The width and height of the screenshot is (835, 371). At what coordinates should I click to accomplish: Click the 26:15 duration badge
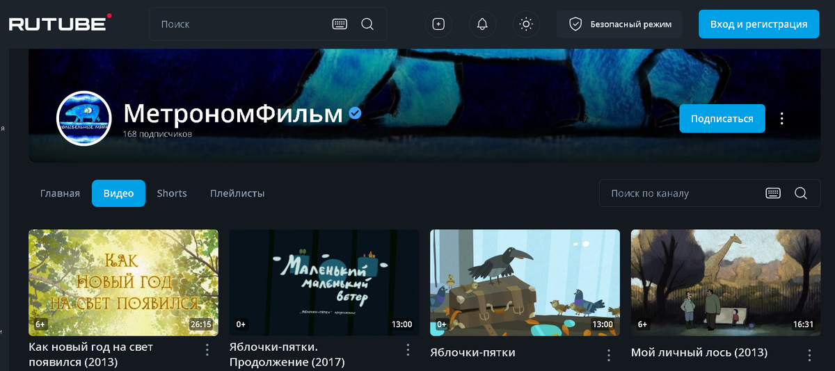point(200,324)
